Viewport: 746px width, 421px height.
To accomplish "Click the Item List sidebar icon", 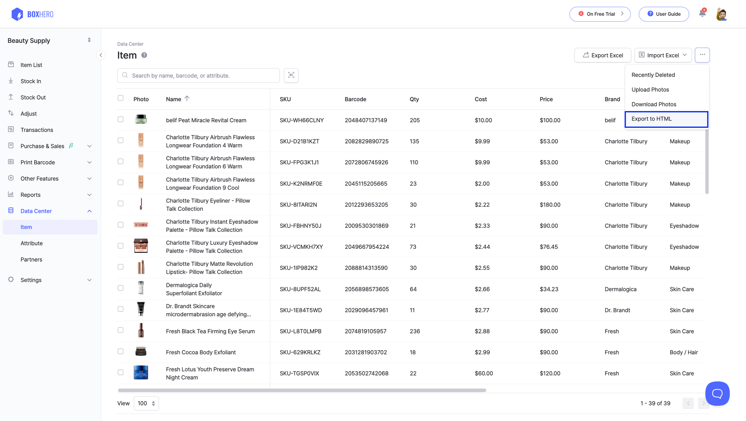I will (11, 64).
